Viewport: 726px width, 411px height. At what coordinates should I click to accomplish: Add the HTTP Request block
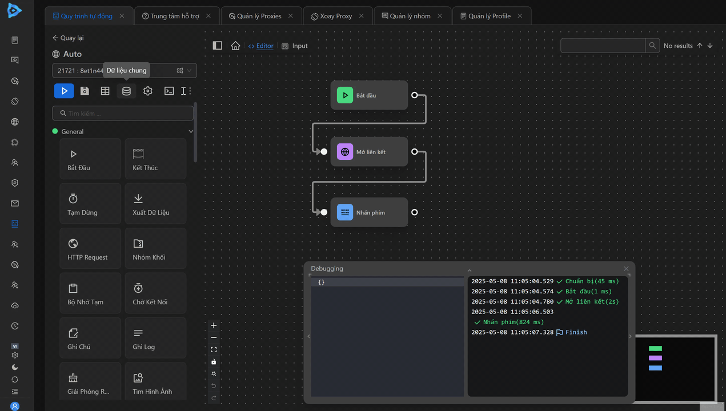coord(90,248)
